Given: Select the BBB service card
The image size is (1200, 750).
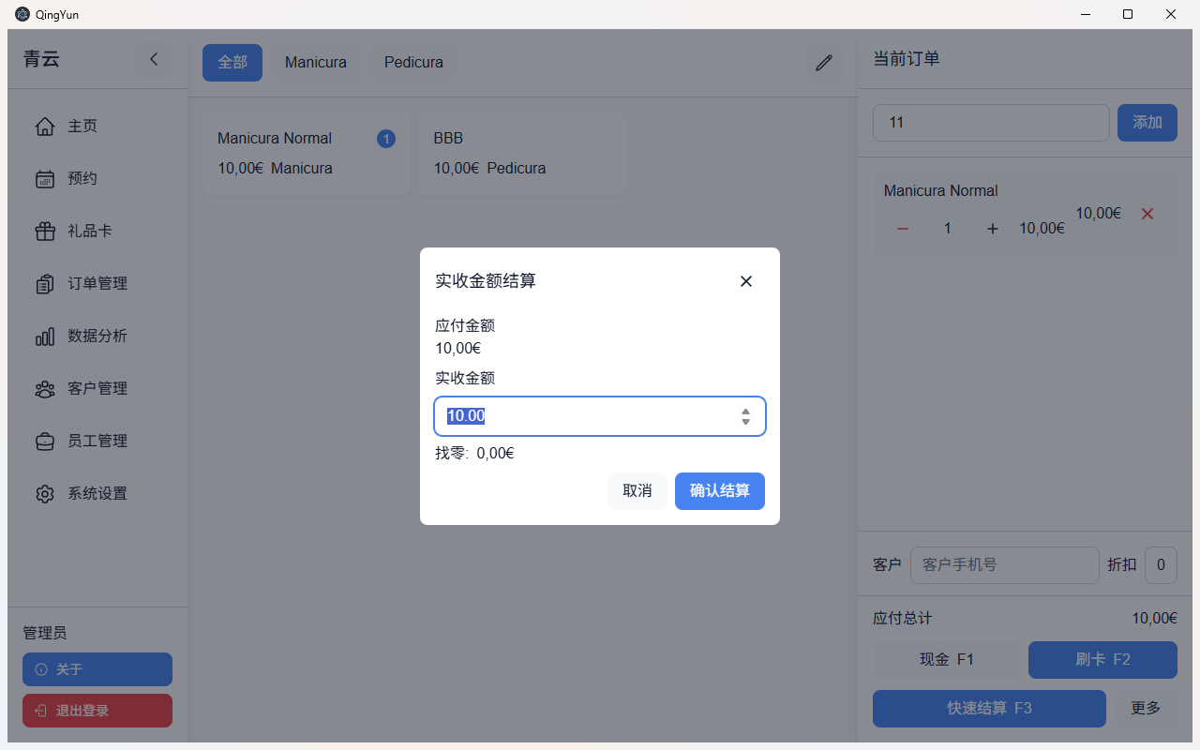Looking at the screenshot, I should click(x=522, y=154).
